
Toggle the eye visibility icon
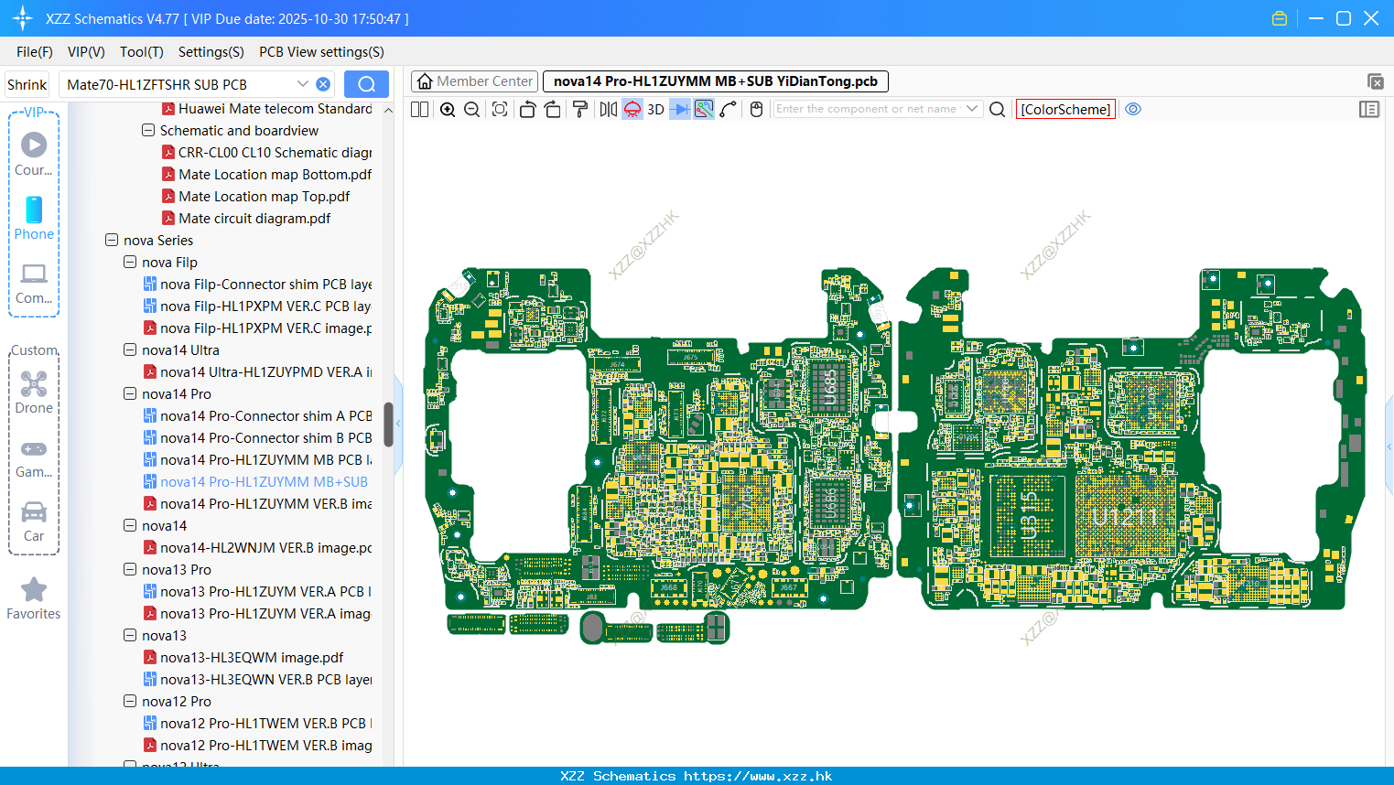point(1133,109)
